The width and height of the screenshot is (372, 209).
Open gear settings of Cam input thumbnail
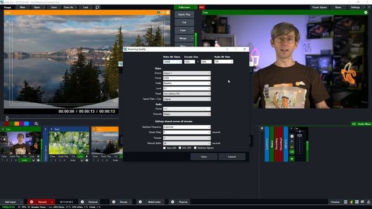[38, 160]
